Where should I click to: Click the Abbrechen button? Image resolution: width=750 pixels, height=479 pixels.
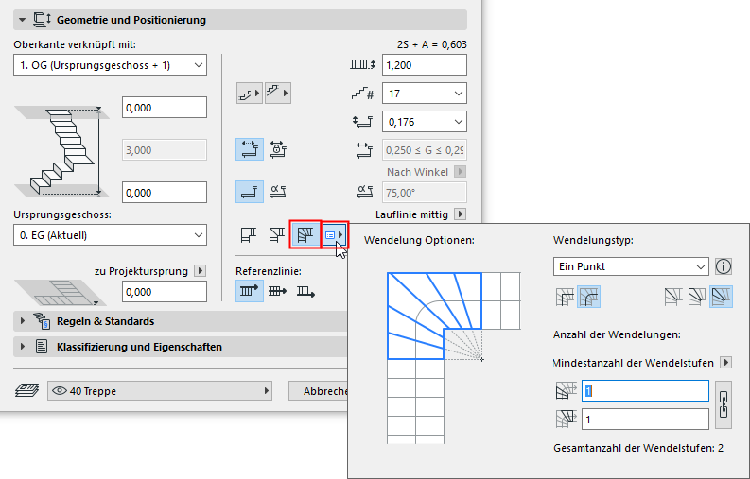[319, 391]
